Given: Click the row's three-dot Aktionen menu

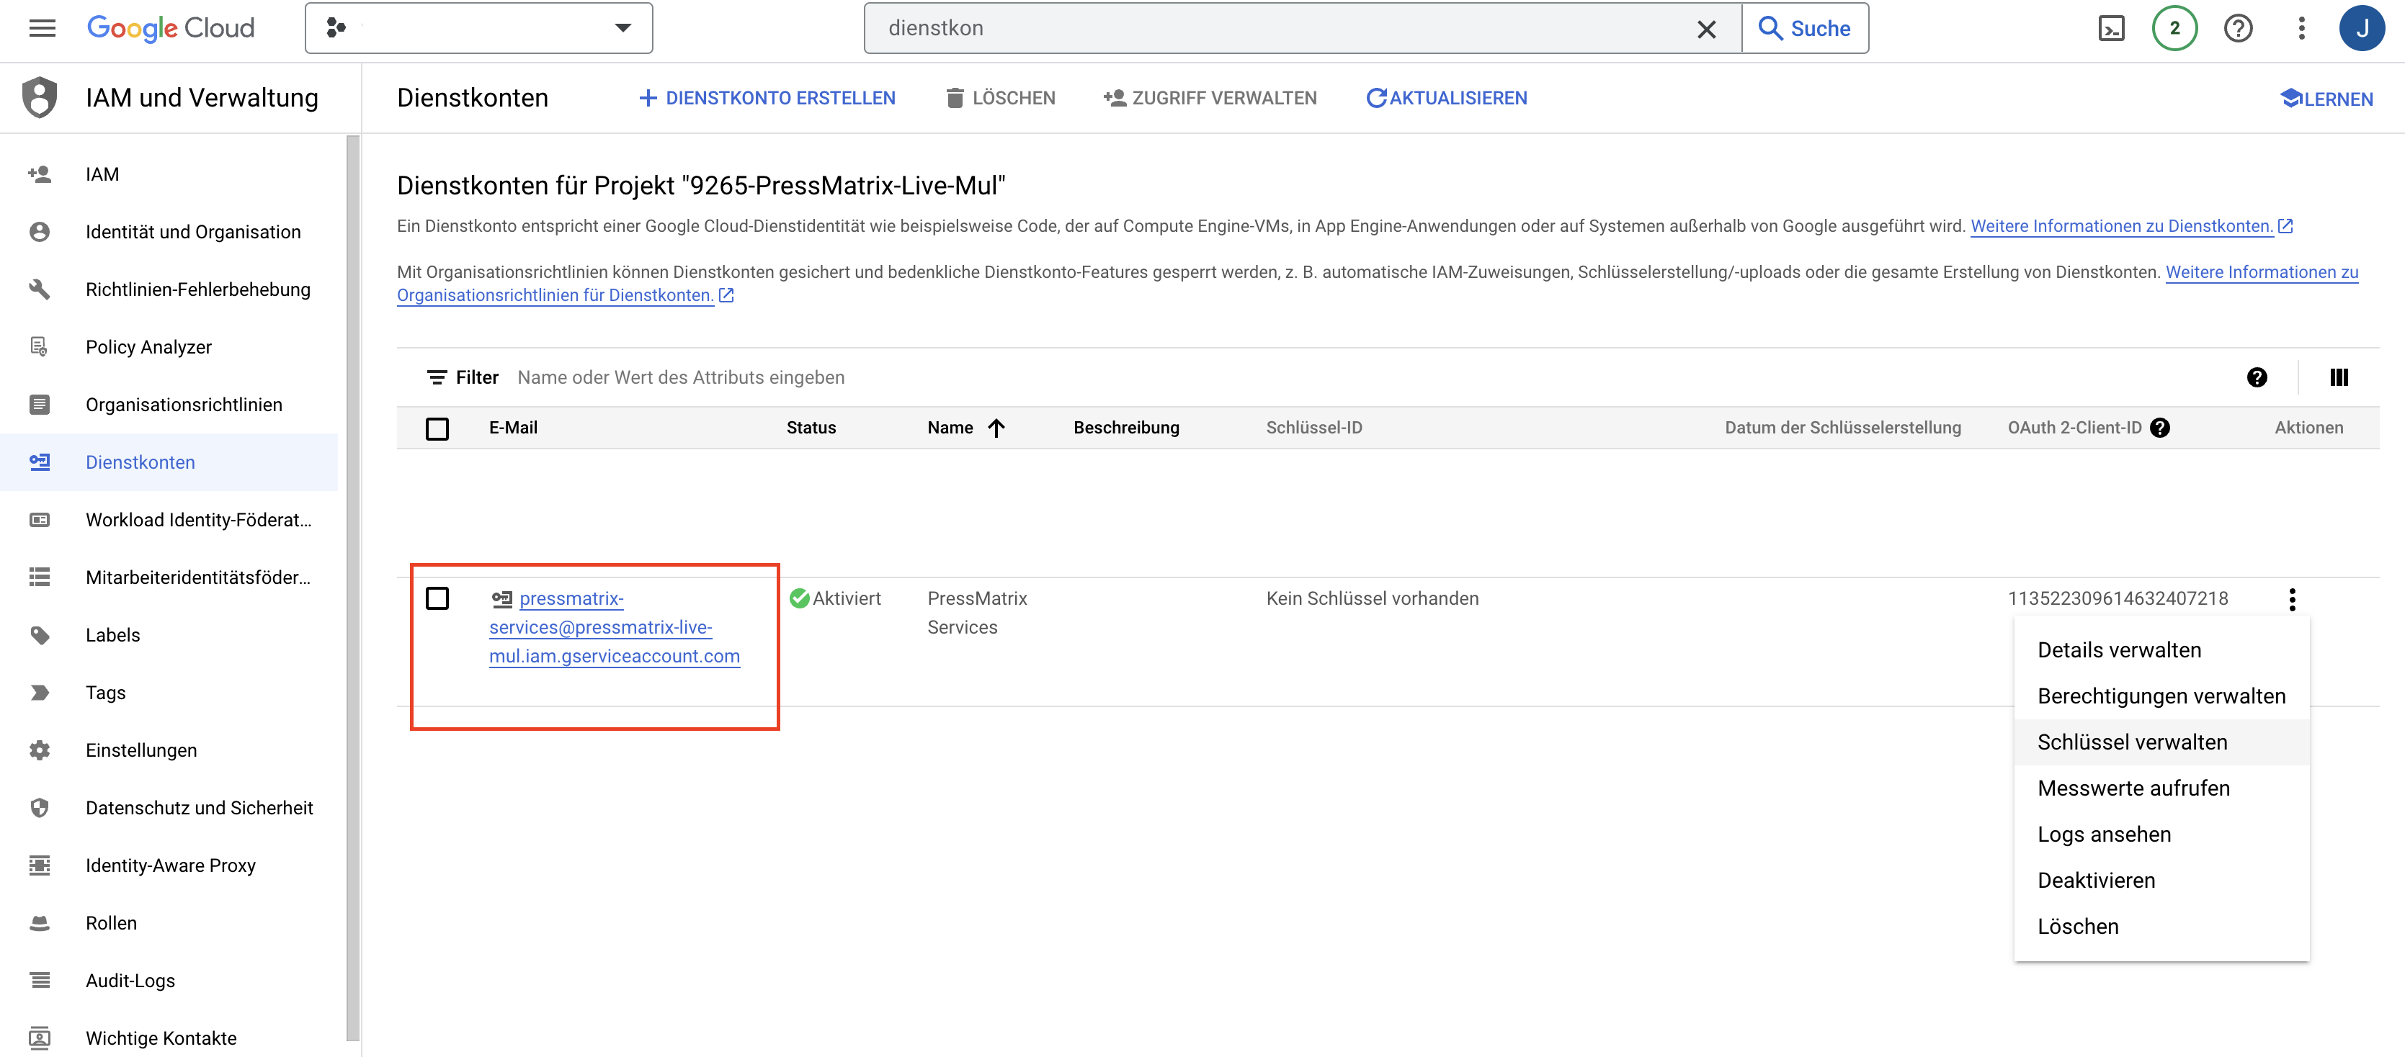Looking at the screenshot, I should point(2292,600).
